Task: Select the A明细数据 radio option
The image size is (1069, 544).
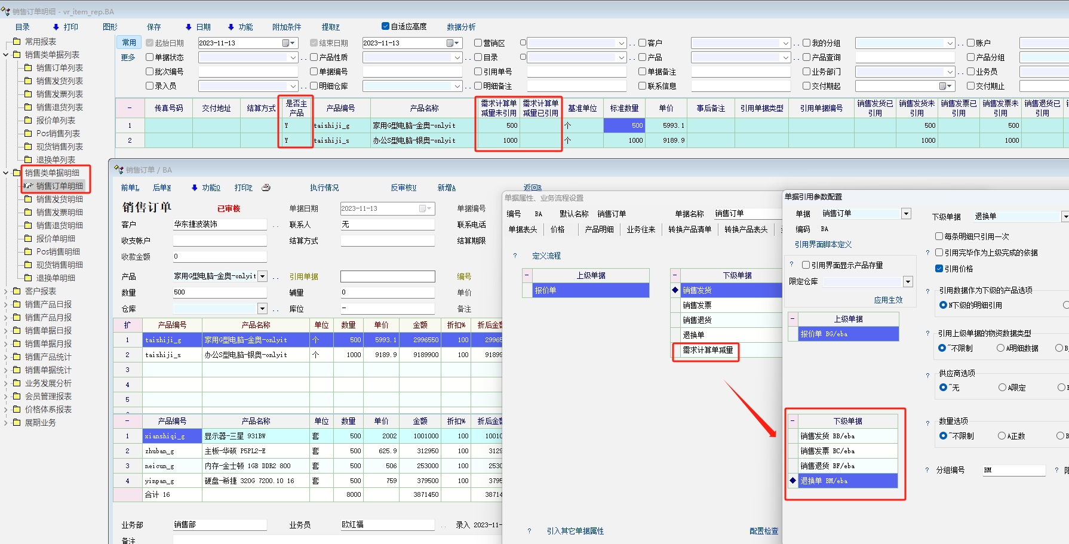Action: coord(1000,348)
